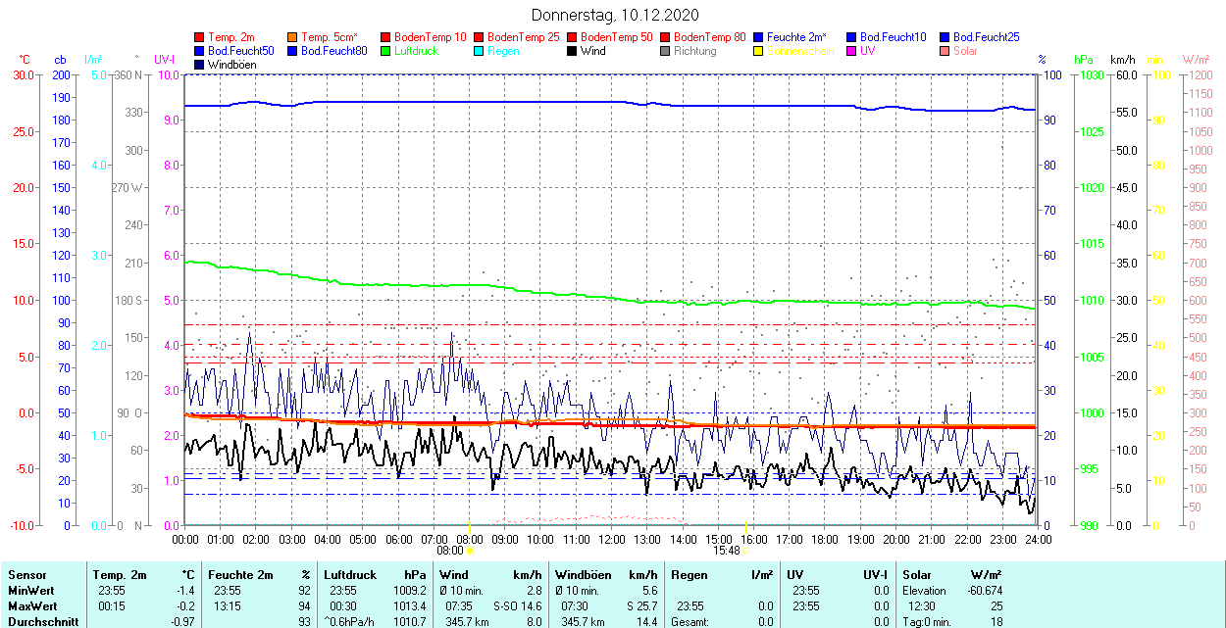
Task: Click the chart title Donnerstag, 10.12.2020
Action: click(615, 15)
